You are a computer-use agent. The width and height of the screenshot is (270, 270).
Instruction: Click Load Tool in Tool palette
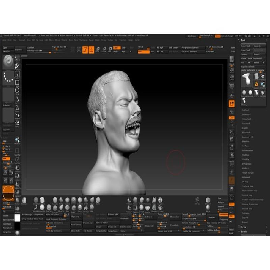pos(247,46)
